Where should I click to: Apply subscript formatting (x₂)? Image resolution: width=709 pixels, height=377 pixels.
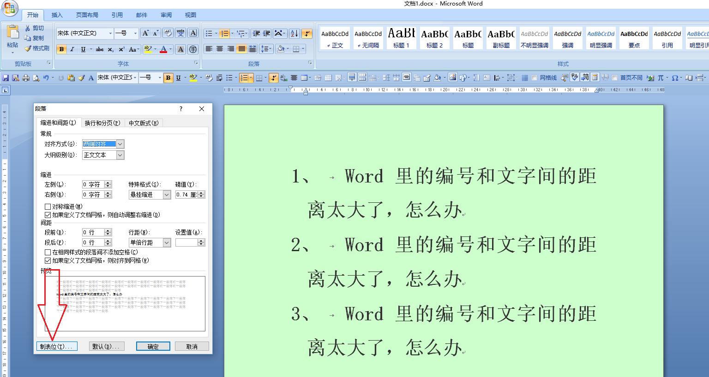pos(111,49)
